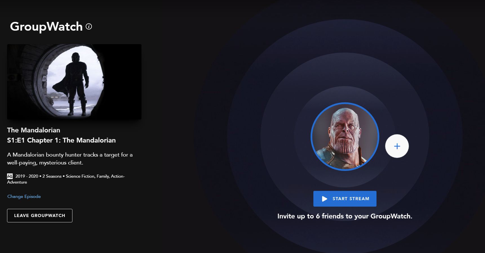Click the invite instruction text below Start Stream
485x253 pixels.
click(345, 216)
